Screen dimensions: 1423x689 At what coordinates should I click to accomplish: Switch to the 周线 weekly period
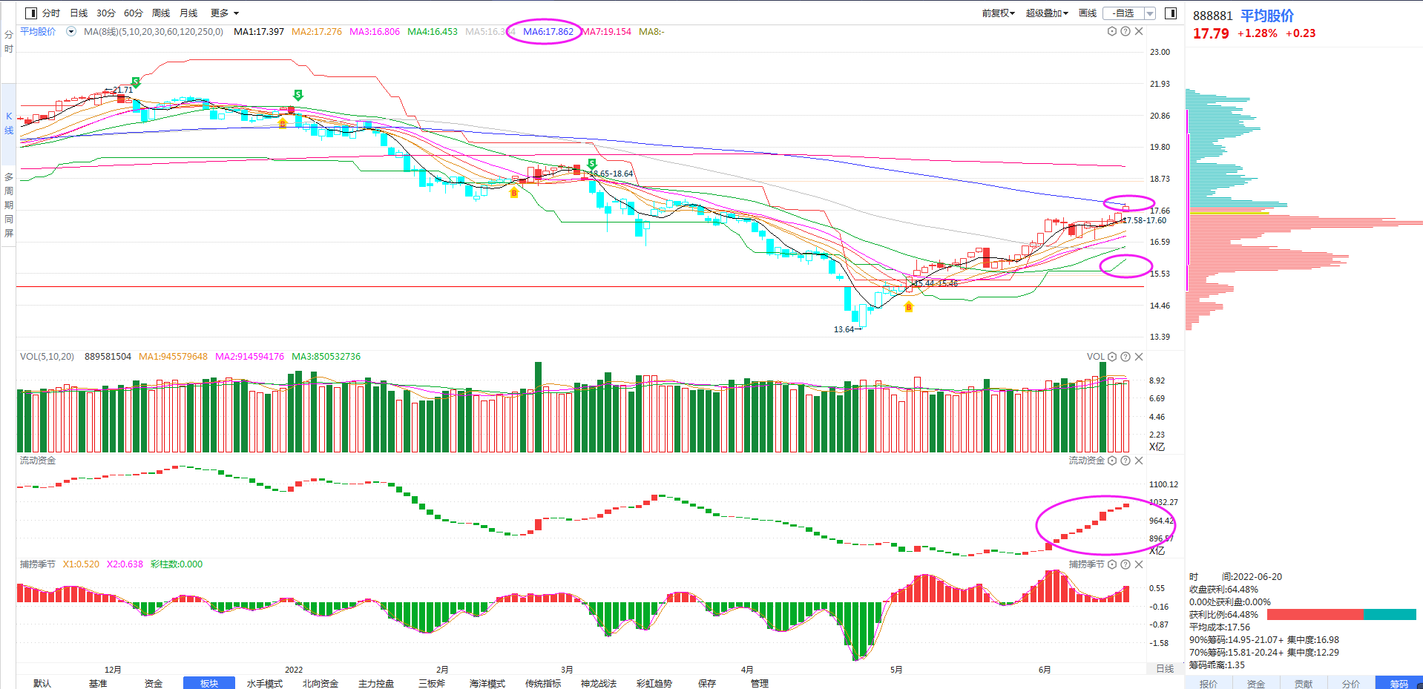pyautogui.click(x=161, y=13)
